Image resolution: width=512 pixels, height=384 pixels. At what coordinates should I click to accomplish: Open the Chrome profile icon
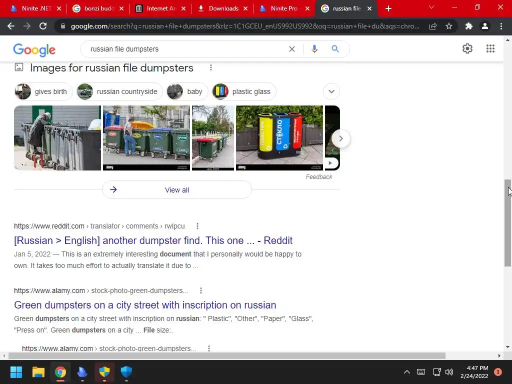pos(485,26)
